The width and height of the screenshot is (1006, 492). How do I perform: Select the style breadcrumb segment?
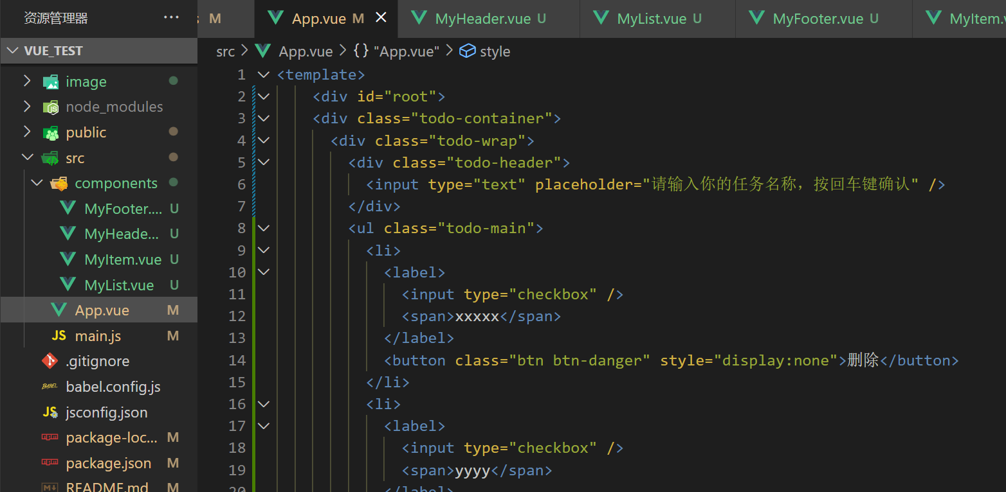495,51
